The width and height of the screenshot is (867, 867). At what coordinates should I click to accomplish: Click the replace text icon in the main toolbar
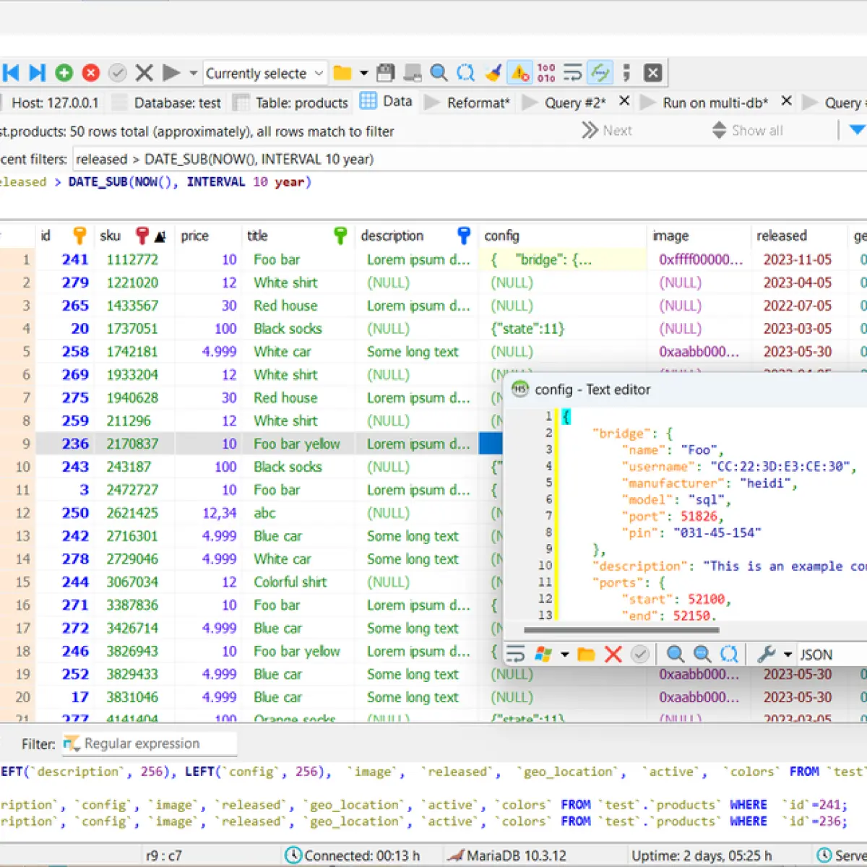pyautogui.click(x=466, y=73)
